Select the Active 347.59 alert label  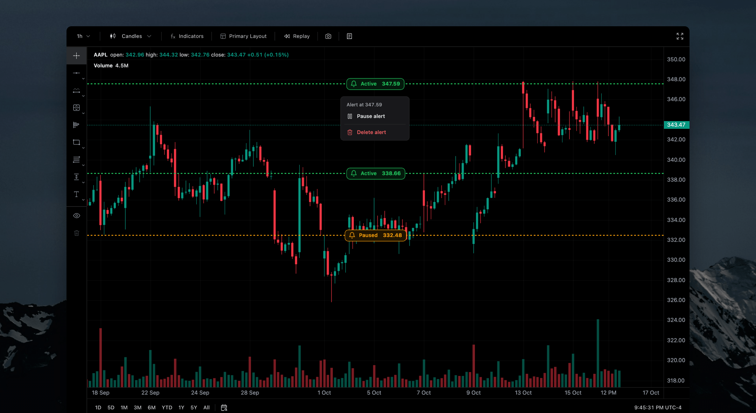[375, 84]
